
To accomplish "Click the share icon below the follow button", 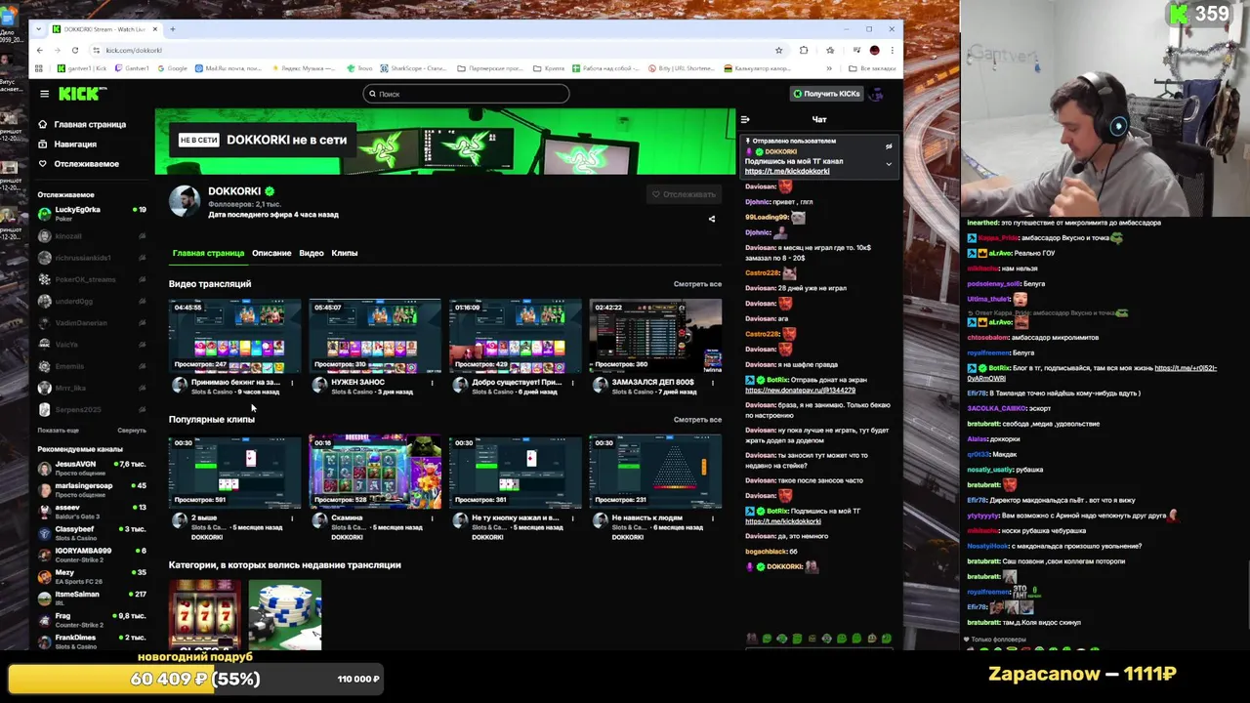I will click(x=711, y=219).
